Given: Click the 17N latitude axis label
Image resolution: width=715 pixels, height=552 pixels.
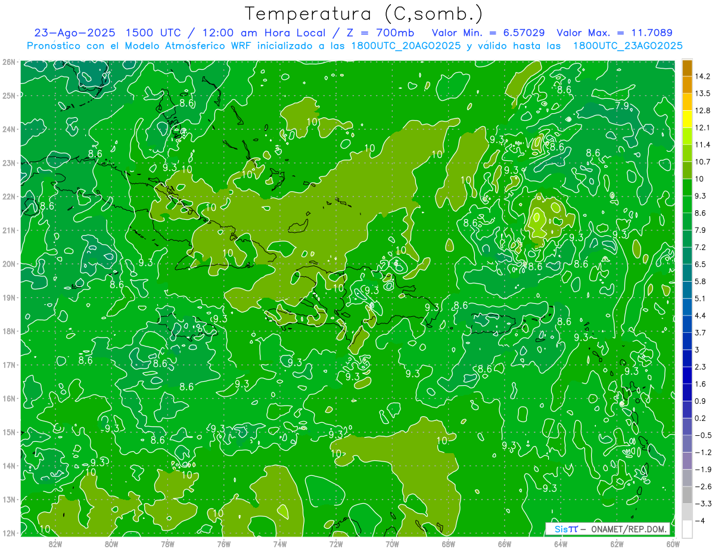Looking at the screenshot, I should 8,365.
